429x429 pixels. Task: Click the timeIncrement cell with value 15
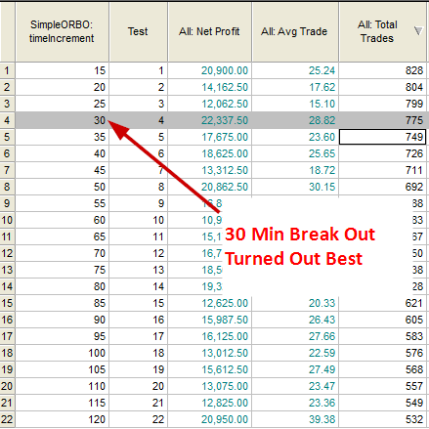(62, 70)
